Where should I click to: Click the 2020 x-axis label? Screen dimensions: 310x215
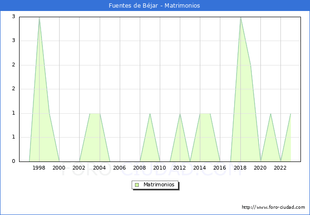pos(260,168)
